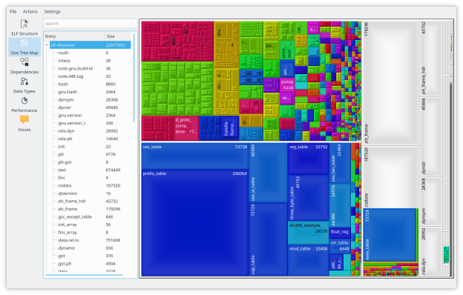The image size is (463, 295).
Task: Click into the Search field
Action: [x=90, y=24]
